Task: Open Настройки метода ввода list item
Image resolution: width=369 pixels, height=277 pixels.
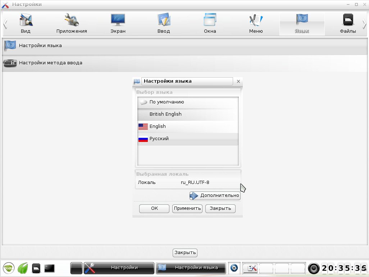Action: pyautogui.click(x=50, y=63)
